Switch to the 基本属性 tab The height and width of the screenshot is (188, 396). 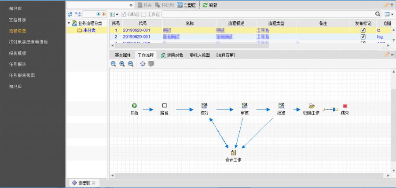click(123, 55)
